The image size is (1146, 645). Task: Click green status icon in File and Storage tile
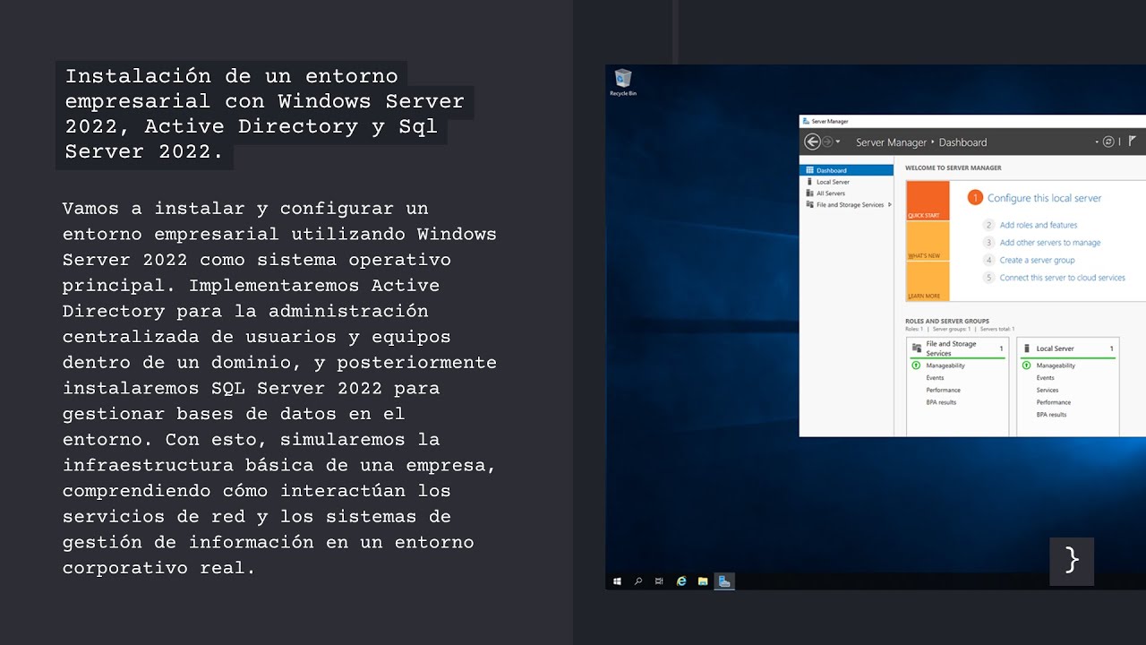916,365
